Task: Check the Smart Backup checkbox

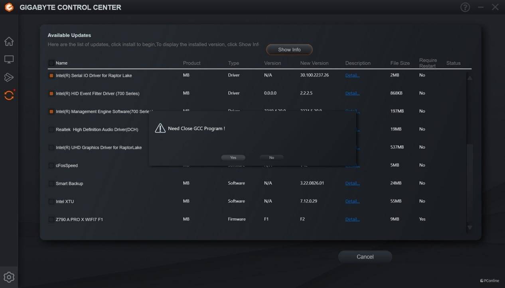Action: [51, 184]
